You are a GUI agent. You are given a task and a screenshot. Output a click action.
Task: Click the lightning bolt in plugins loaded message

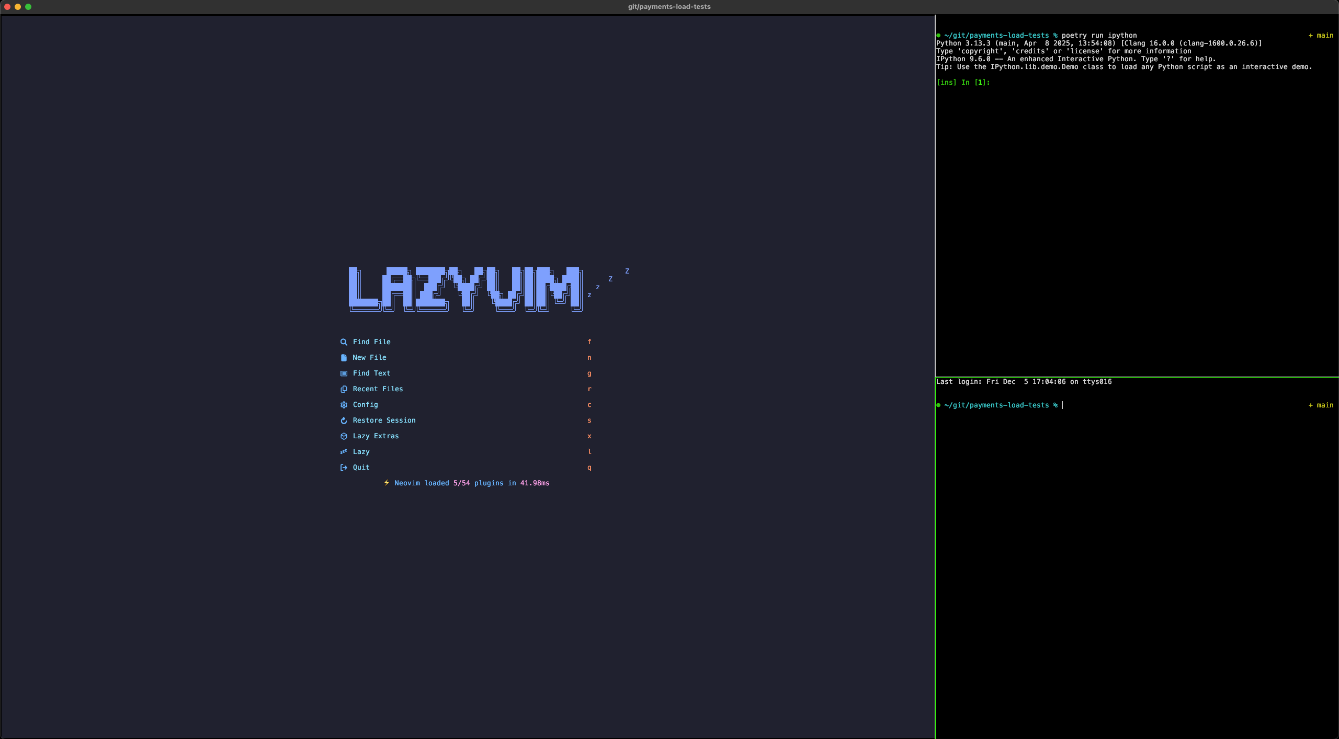[387, 483]
